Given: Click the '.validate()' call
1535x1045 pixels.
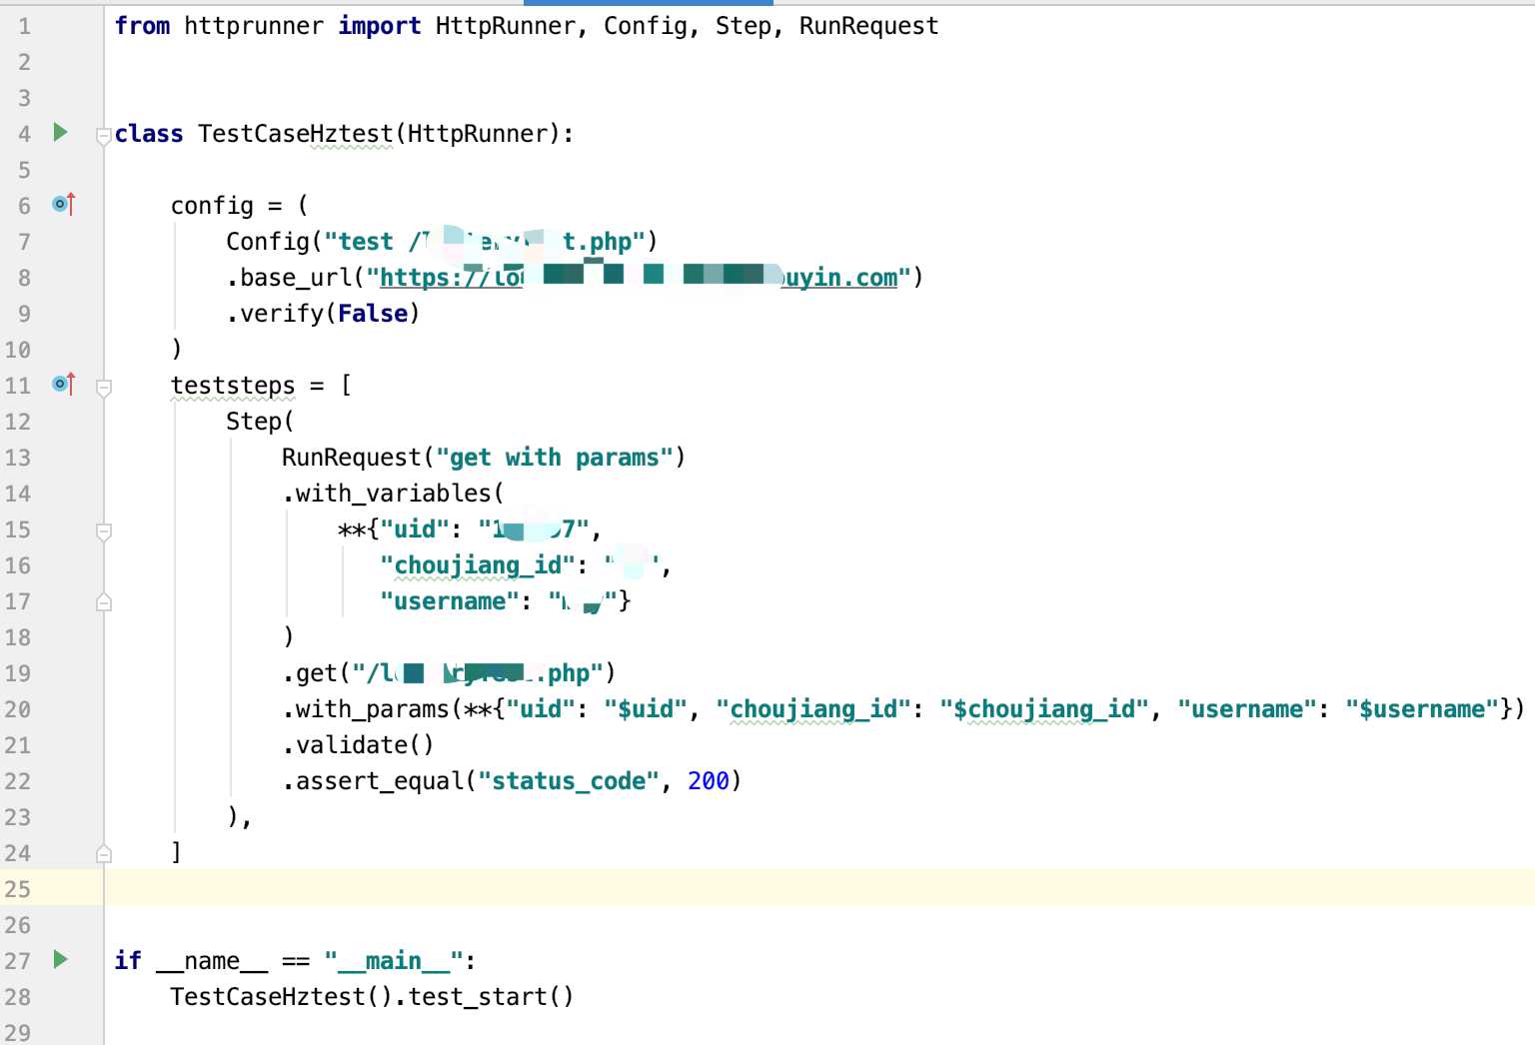Looking at the screenshot, I should (359, 745).
